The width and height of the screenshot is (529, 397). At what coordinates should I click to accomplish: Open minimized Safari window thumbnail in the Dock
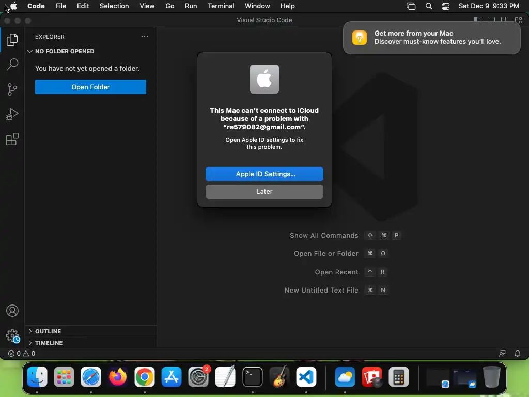(438, 377)
